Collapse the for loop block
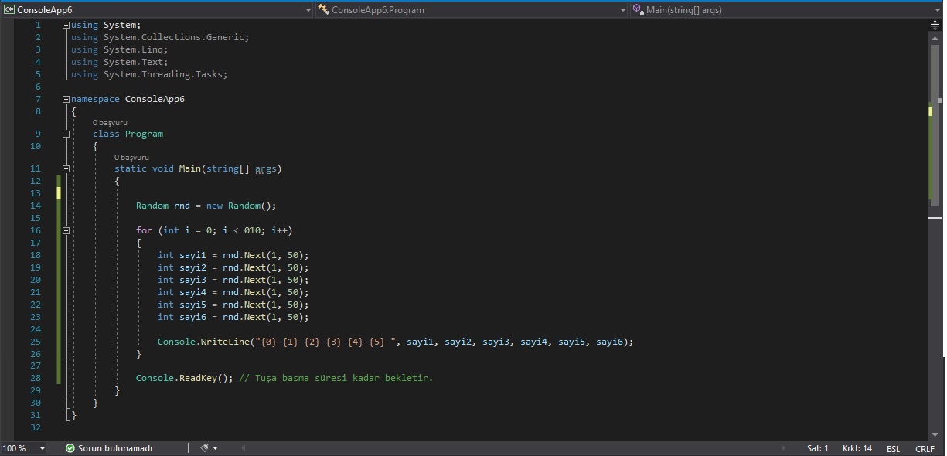Image resolution: width=947 pixels, height=456 pixels. (66, 230)
